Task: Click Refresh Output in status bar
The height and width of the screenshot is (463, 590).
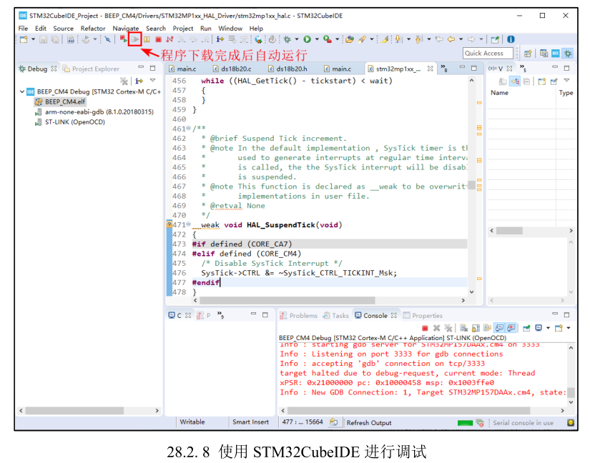Action: pos(369,423)
